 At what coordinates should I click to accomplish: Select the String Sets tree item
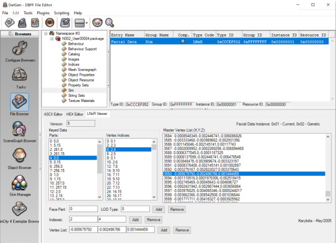pyautogui.click(x=77, y=96)
